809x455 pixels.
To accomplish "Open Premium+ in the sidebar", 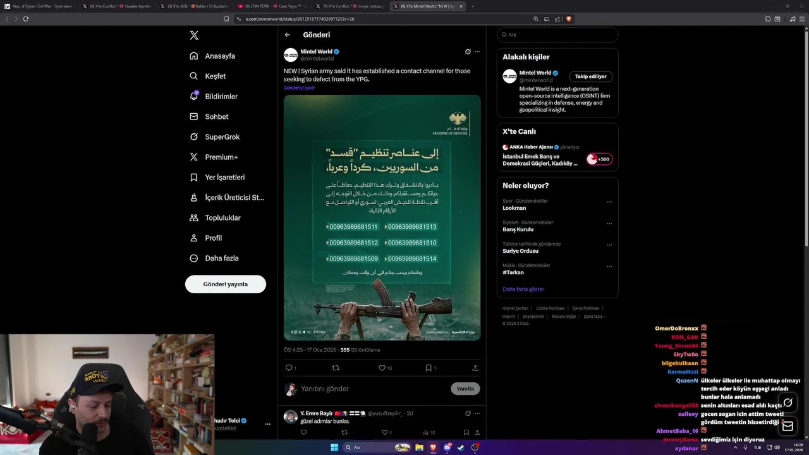I will [x=214, y=157].
